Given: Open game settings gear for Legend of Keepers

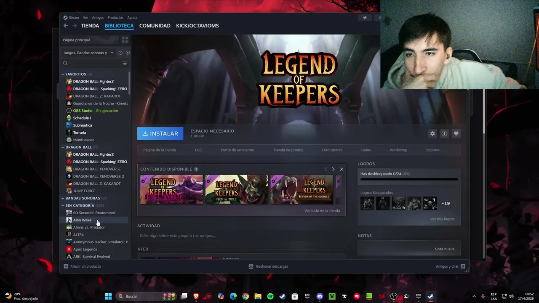Looking at the screenshot, I should [x=432, y=133].
